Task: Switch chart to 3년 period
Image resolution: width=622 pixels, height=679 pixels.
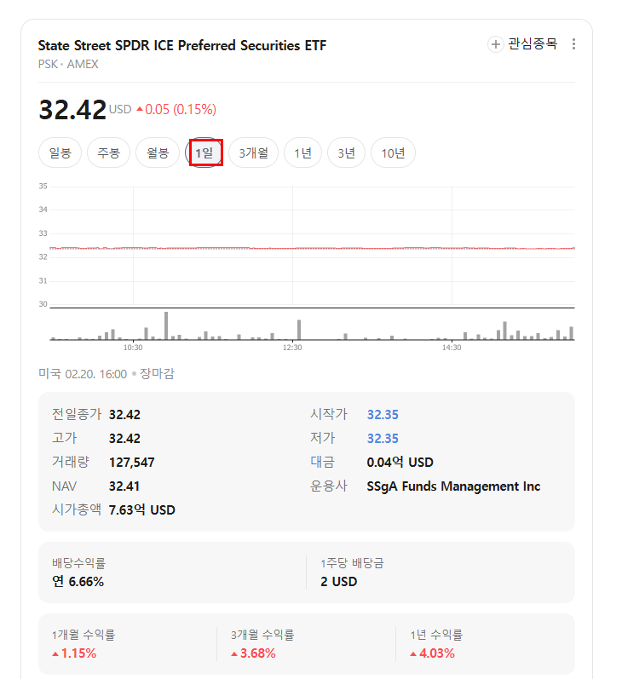Action: [346, 152]
